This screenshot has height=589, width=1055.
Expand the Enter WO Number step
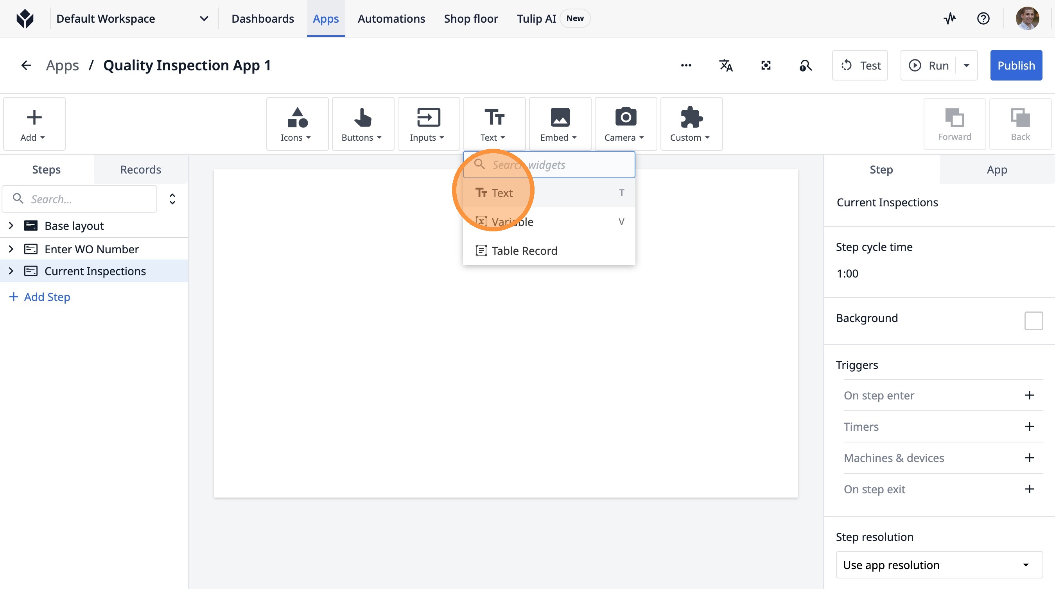tap(11, 249)
